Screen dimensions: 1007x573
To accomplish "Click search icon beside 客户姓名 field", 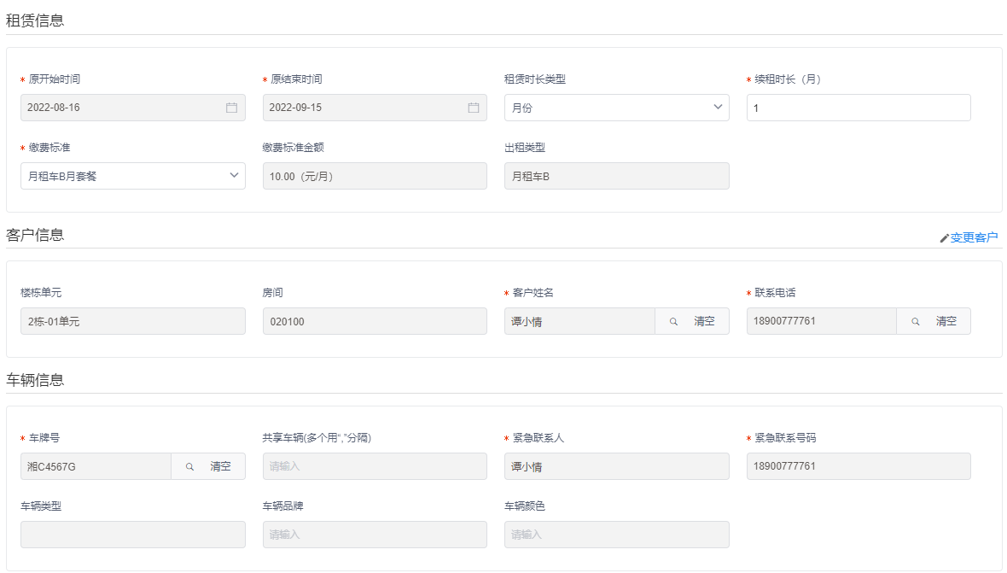I will 673,321.
